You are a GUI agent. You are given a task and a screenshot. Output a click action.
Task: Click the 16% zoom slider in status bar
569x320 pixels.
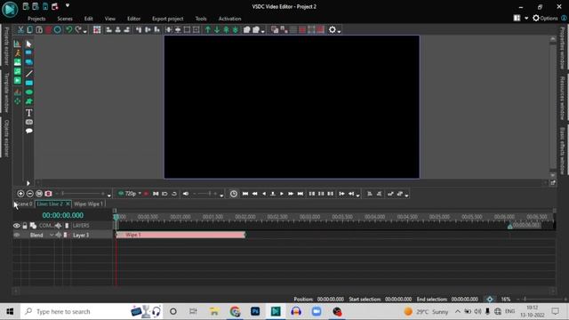(x=541, y=300)
